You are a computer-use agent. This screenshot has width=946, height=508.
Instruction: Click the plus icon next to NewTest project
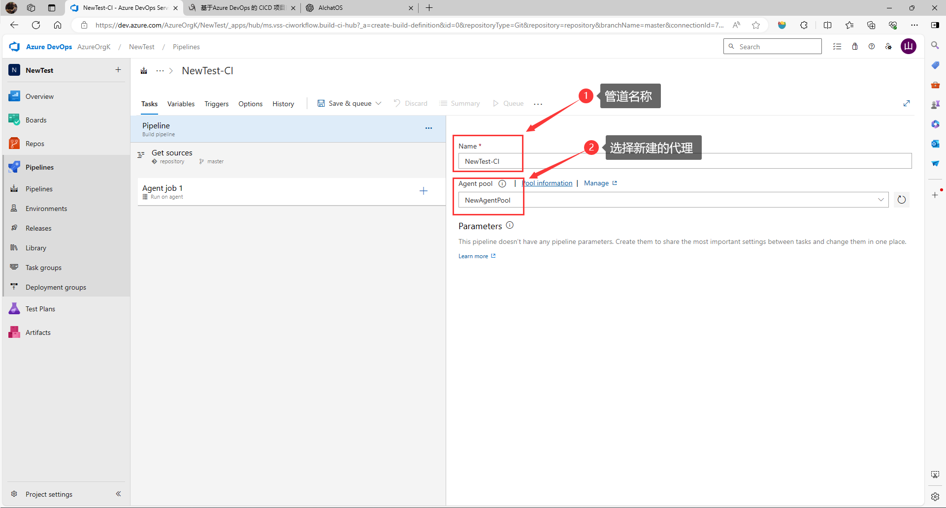[118, 70]
